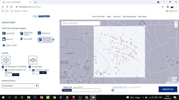
Task: Open weather widget 28°C Hujan
Action: point(133,97)
